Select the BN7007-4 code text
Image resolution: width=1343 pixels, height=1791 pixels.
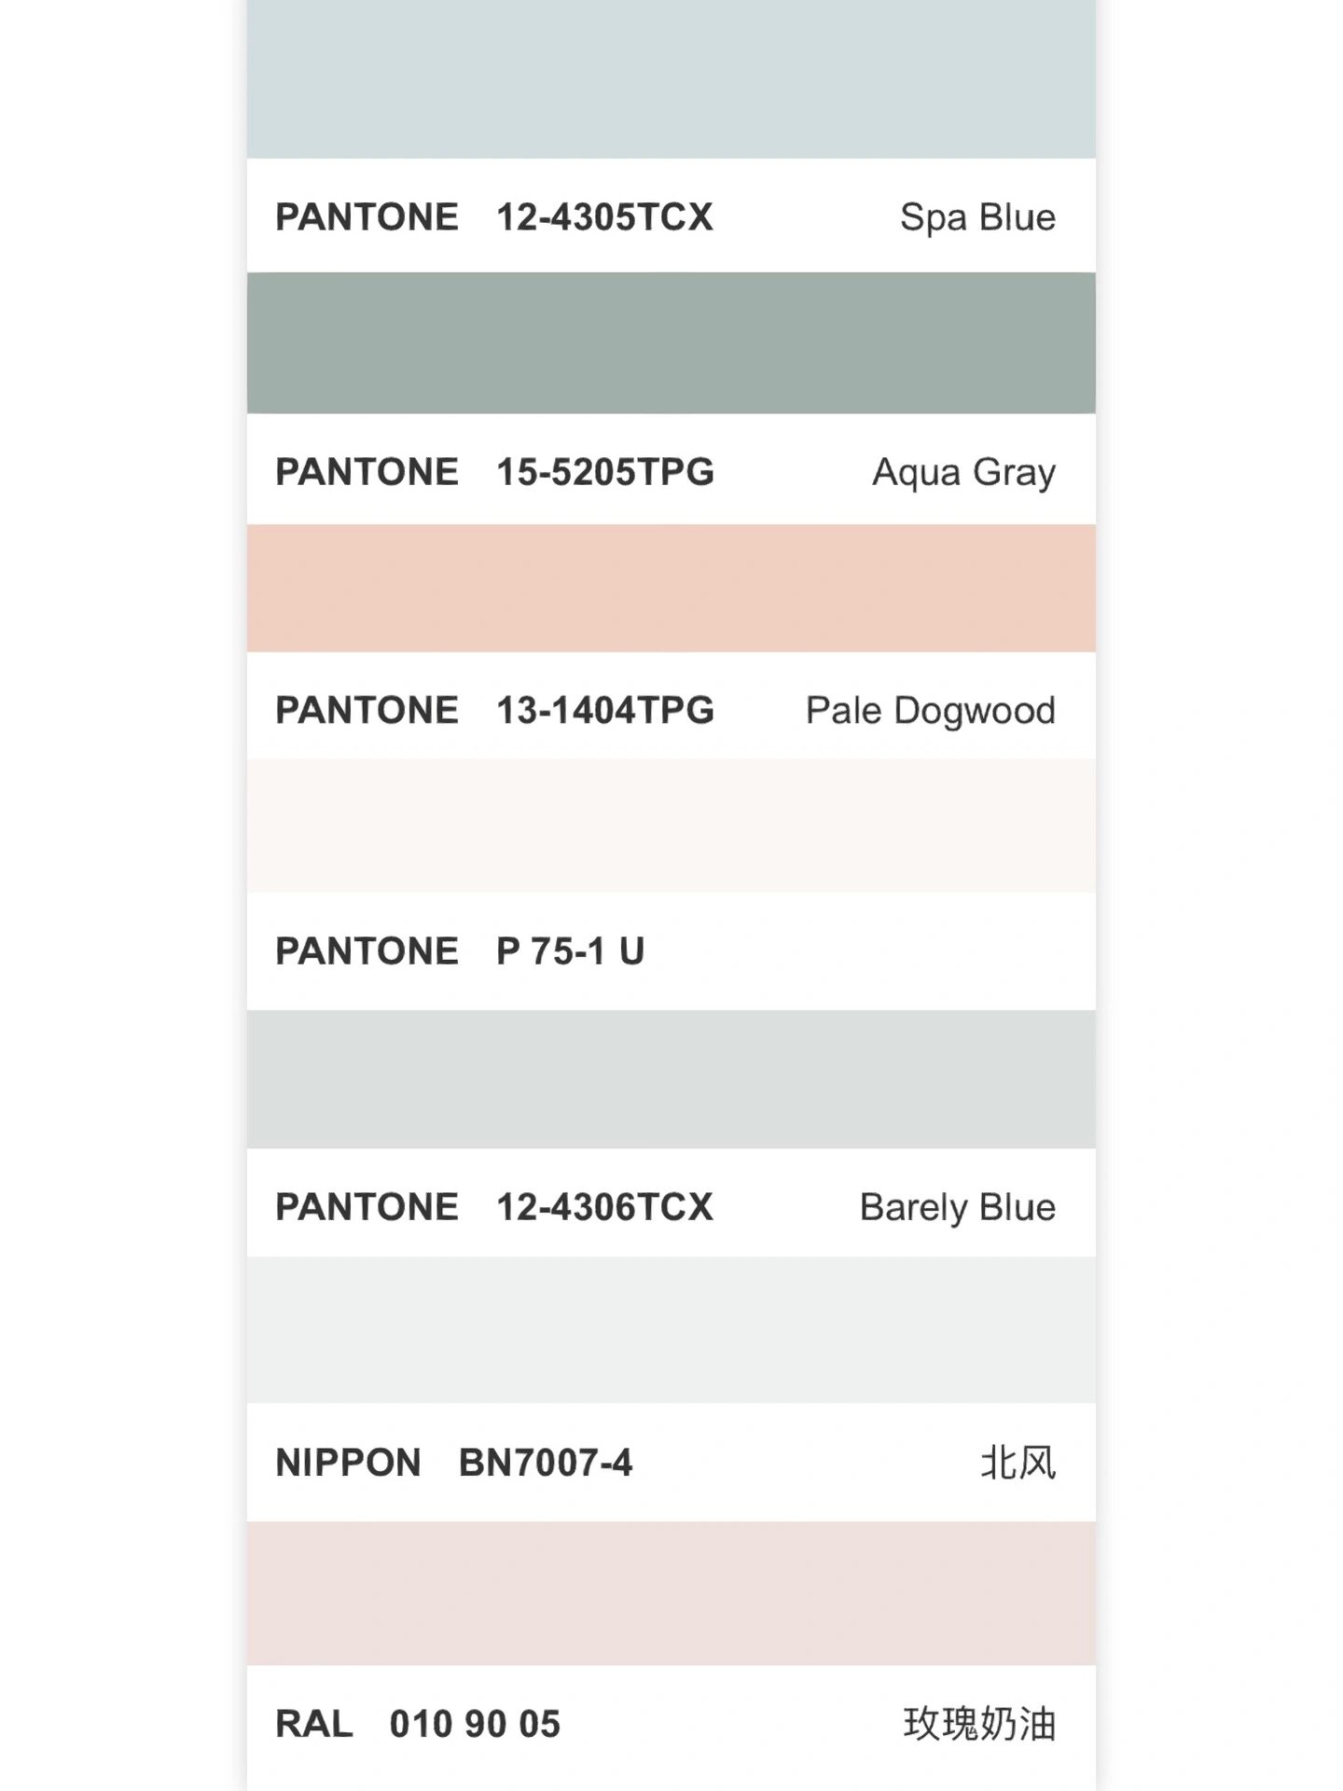pyautogui.click(x=546, y=1463)
